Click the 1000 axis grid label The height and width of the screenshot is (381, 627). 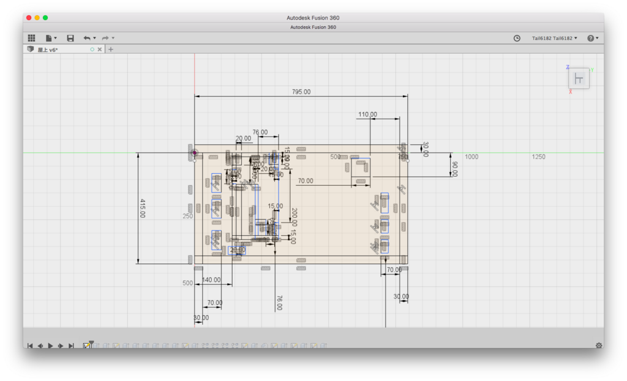[x=471, y=157]
